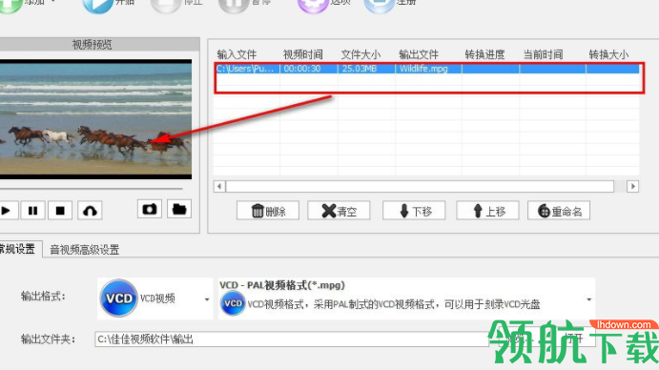Click the right arrow of horizontal scrollbar
659x370 pixels.
[x=632, y=186]
